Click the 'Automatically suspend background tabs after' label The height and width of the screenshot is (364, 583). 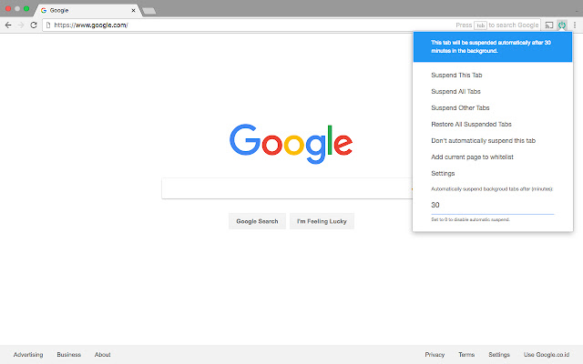[x=492, y=189]
